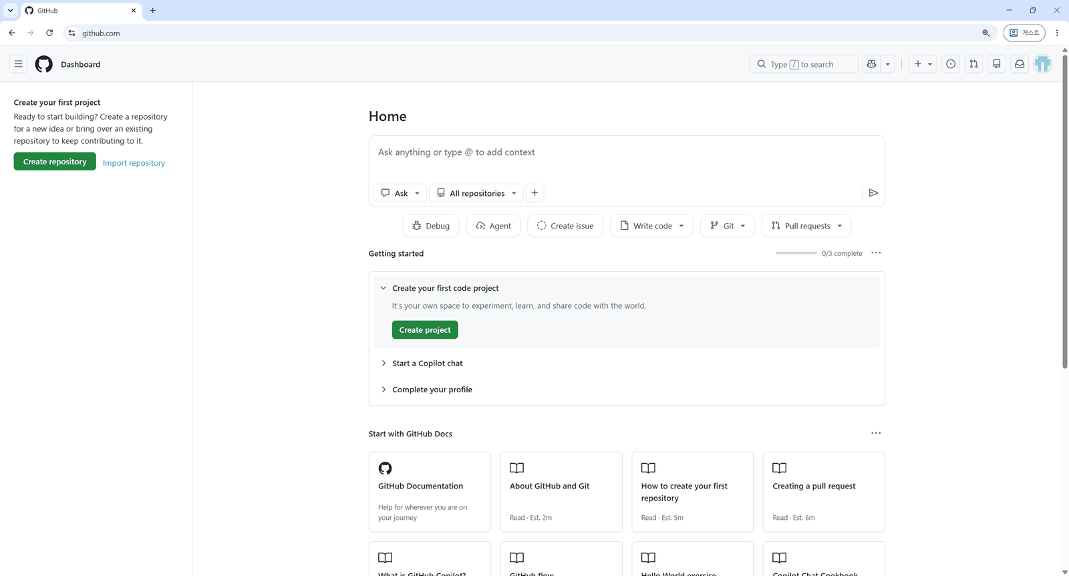The width and height of the screenshot is (1069, 576).
Task: Click the Start with GitHub Docs label
Action: click(410, 434)
